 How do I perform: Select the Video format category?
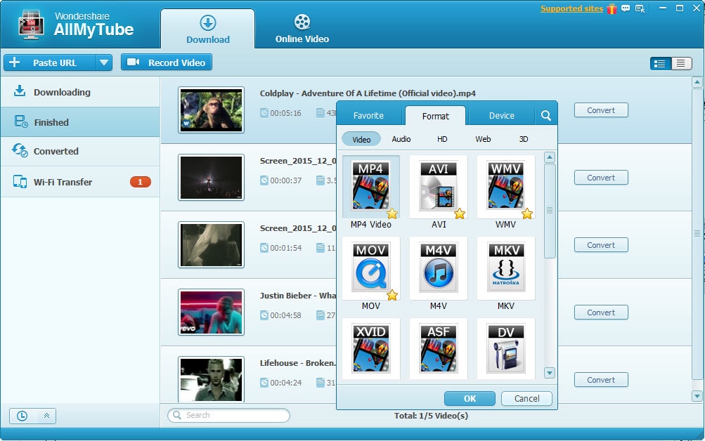361,139
